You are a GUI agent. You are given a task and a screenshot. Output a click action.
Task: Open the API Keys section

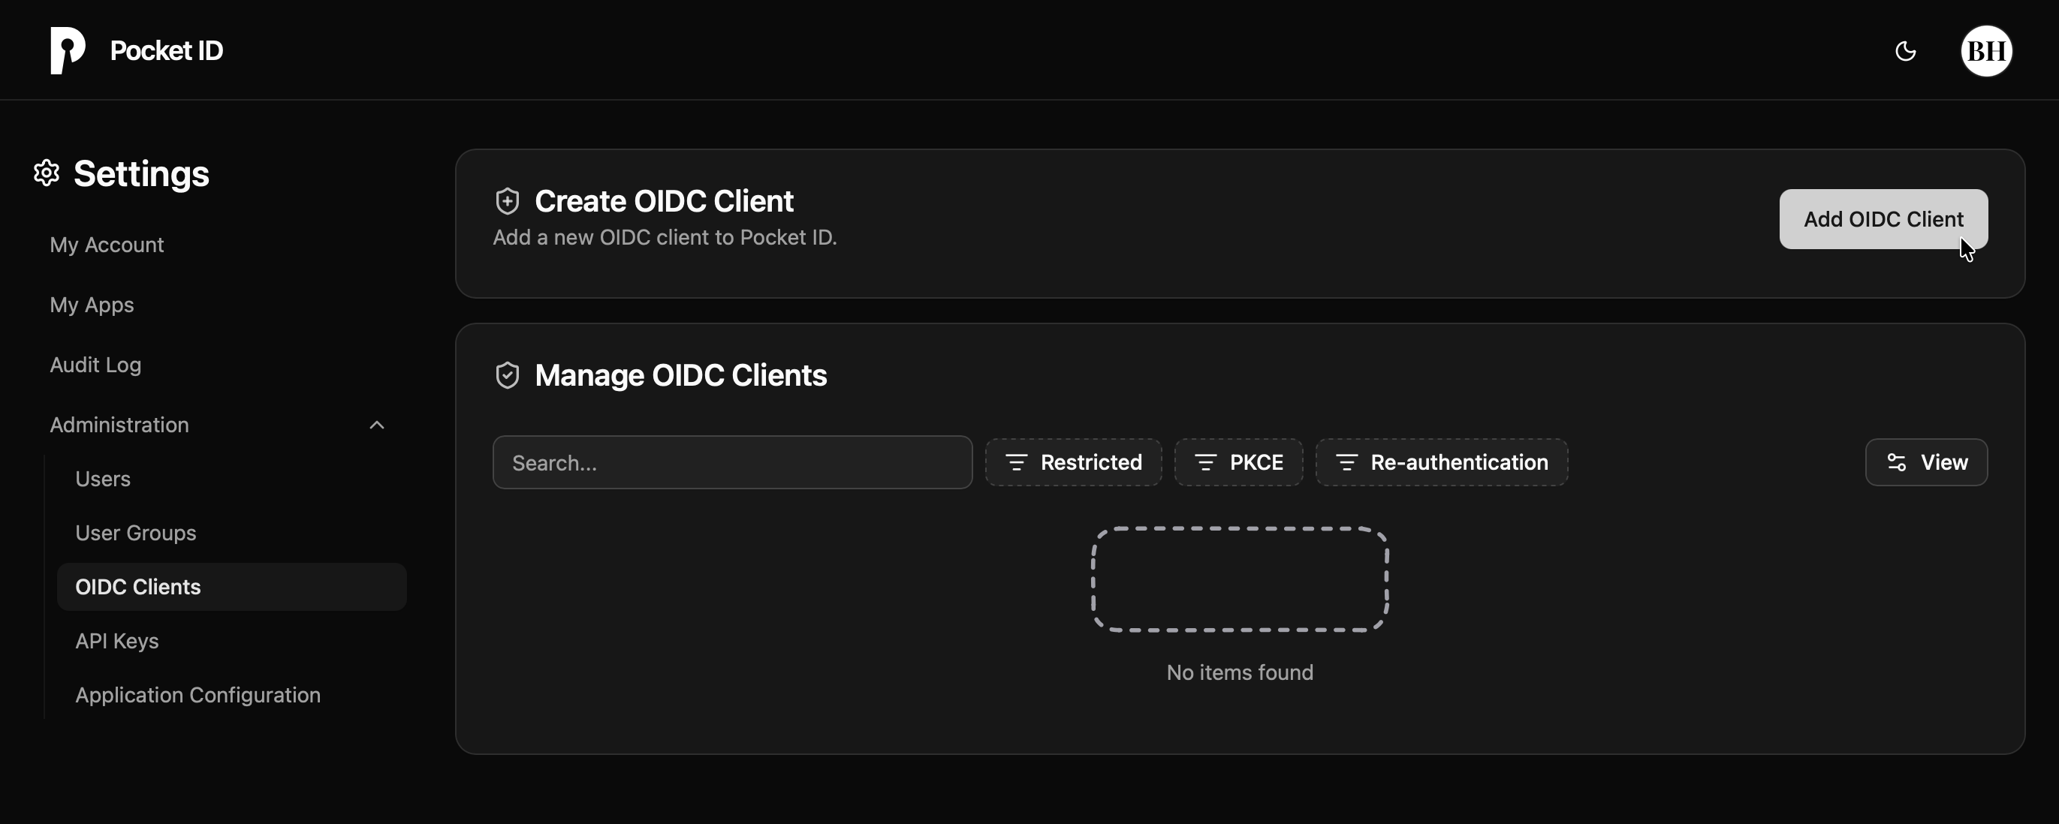pos(116,640)
